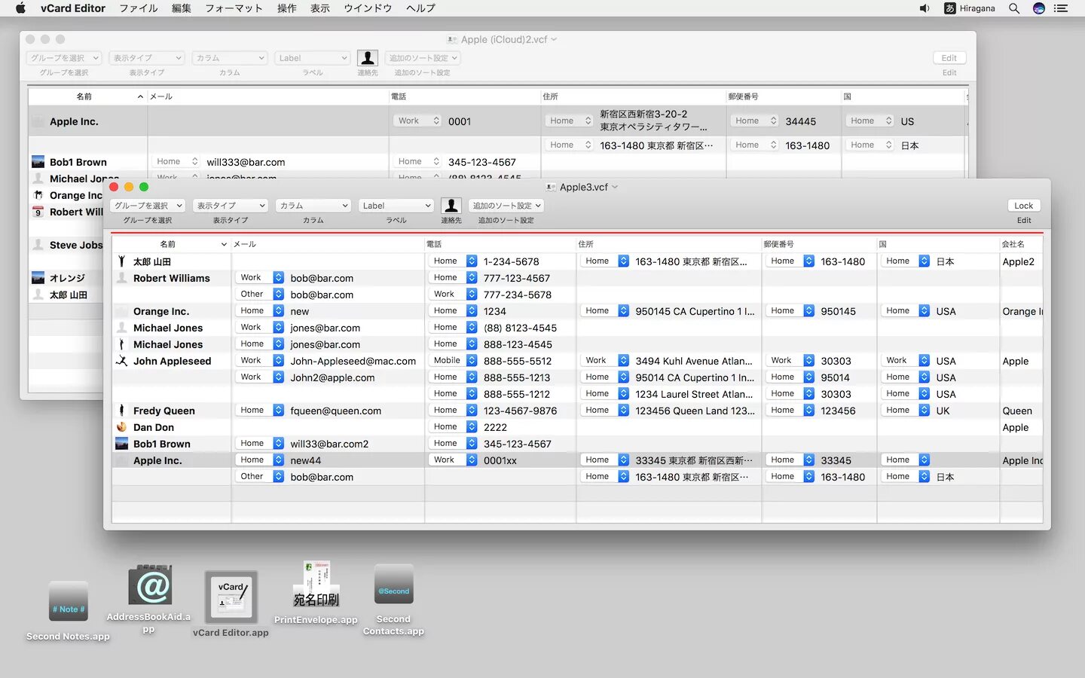Click Dan Don's contact photo icon
1085x678 pixels.
click(121, 427)
